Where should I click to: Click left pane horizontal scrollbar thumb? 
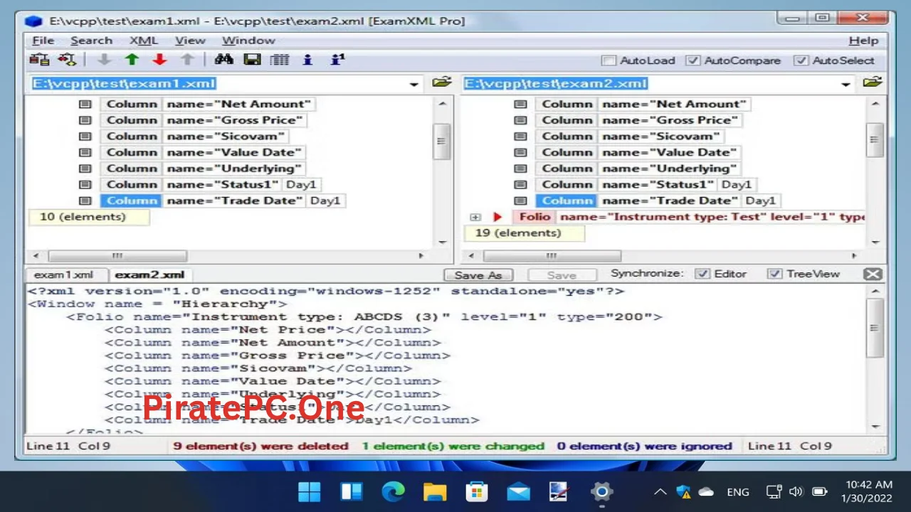(117, 255)
